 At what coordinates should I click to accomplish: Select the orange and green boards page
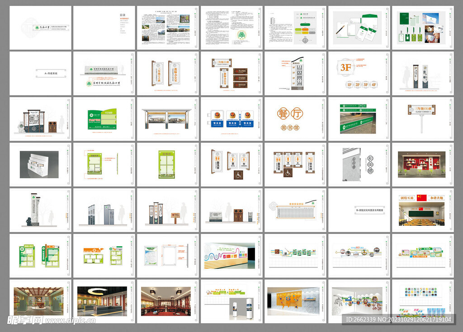click(x=104, y=256)
